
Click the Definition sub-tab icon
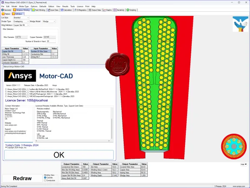click(14, 14)
